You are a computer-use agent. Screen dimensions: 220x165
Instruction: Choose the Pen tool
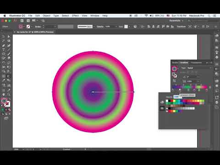3,45
